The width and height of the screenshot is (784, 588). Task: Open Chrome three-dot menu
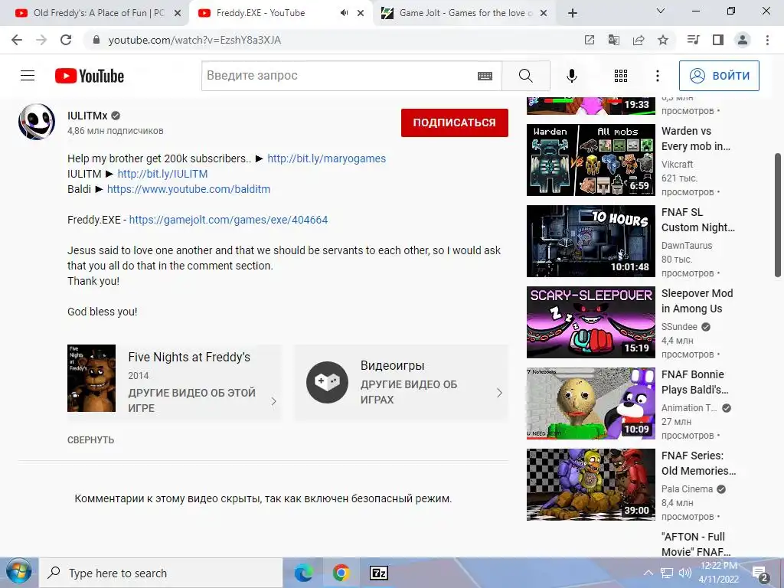[x=767, y=40]
